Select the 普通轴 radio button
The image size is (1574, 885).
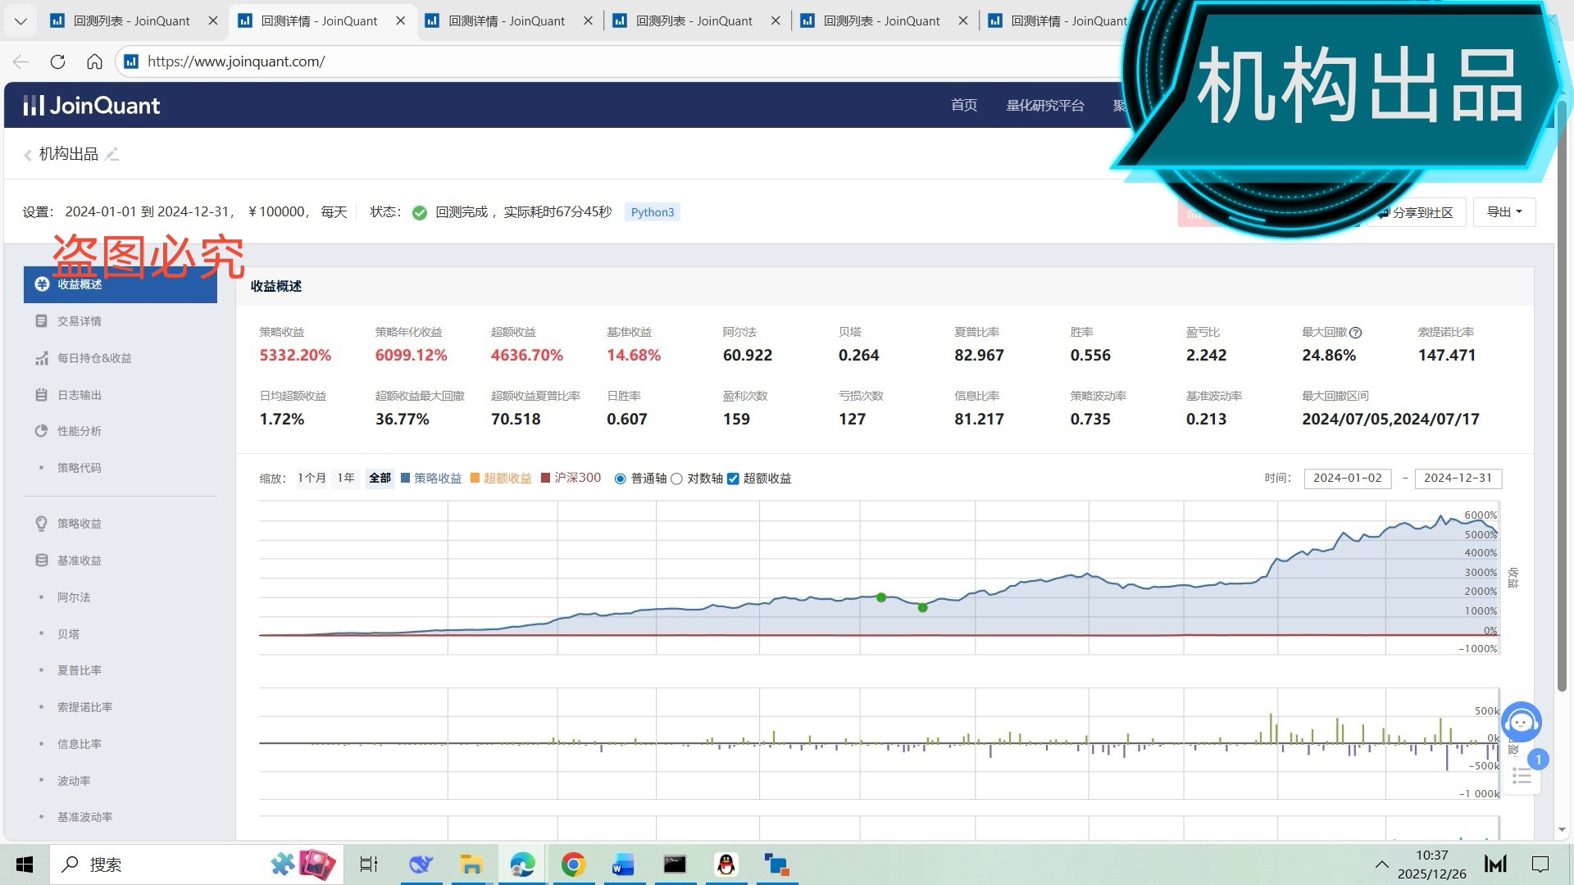pos(620,479)
